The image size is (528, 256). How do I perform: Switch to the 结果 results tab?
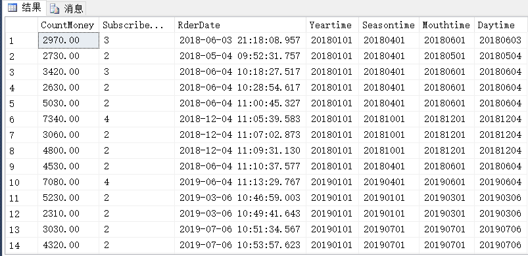(x=24, y=8)
